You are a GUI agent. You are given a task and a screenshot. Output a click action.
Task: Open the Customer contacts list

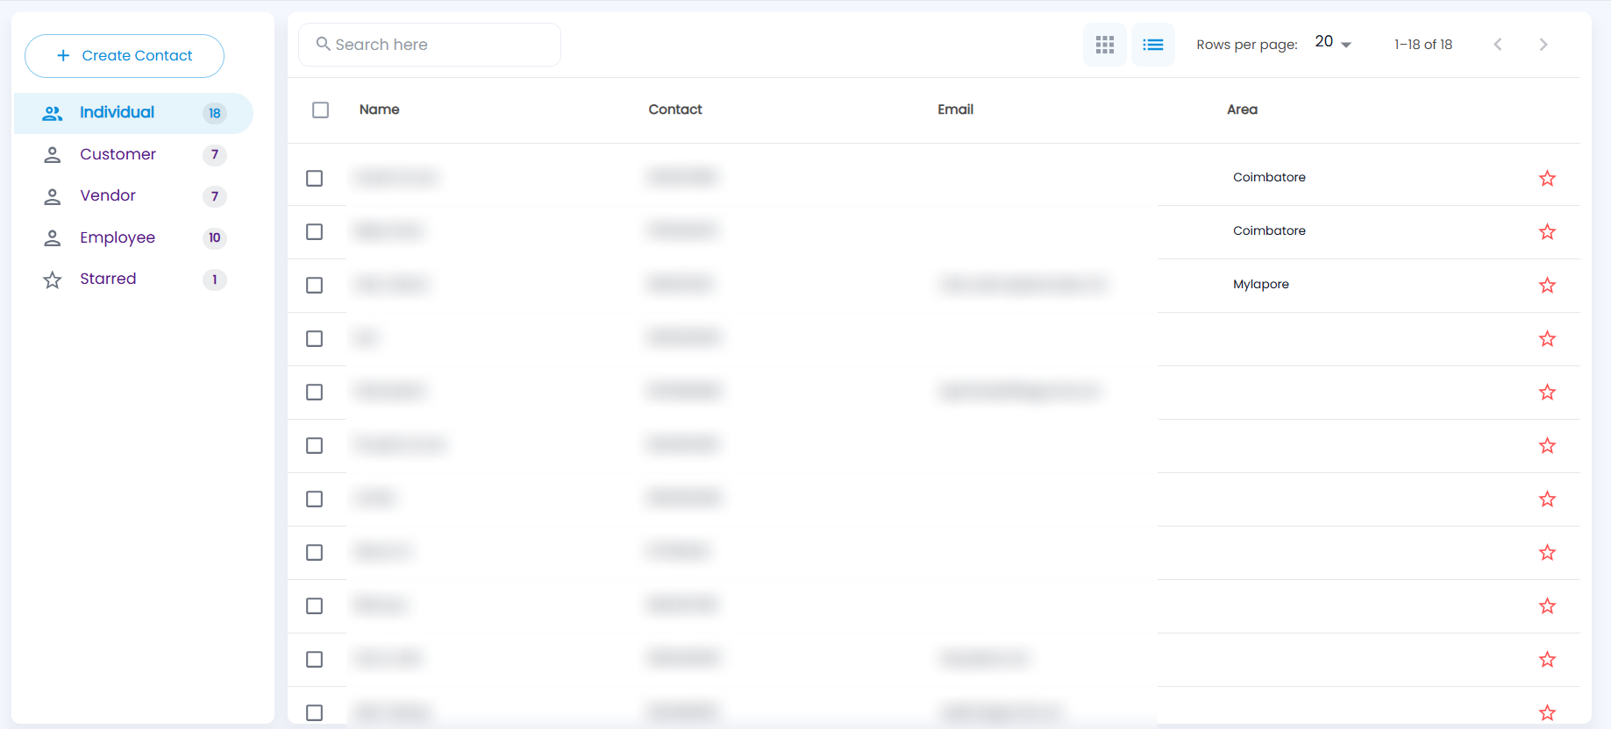click(x=133, y=154)
